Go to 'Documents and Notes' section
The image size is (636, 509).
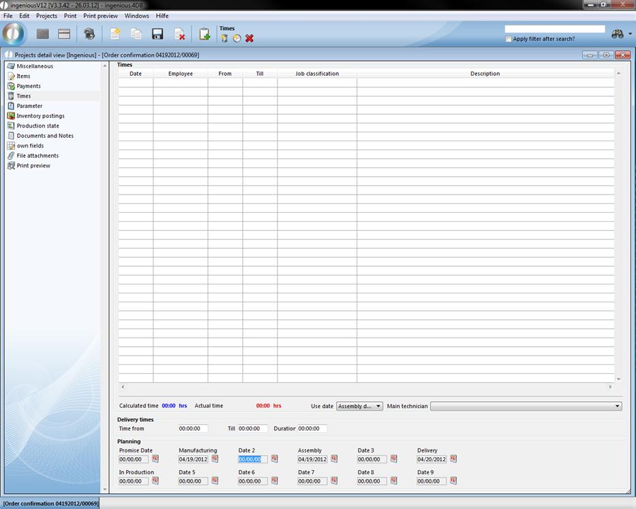click(45, 136)
